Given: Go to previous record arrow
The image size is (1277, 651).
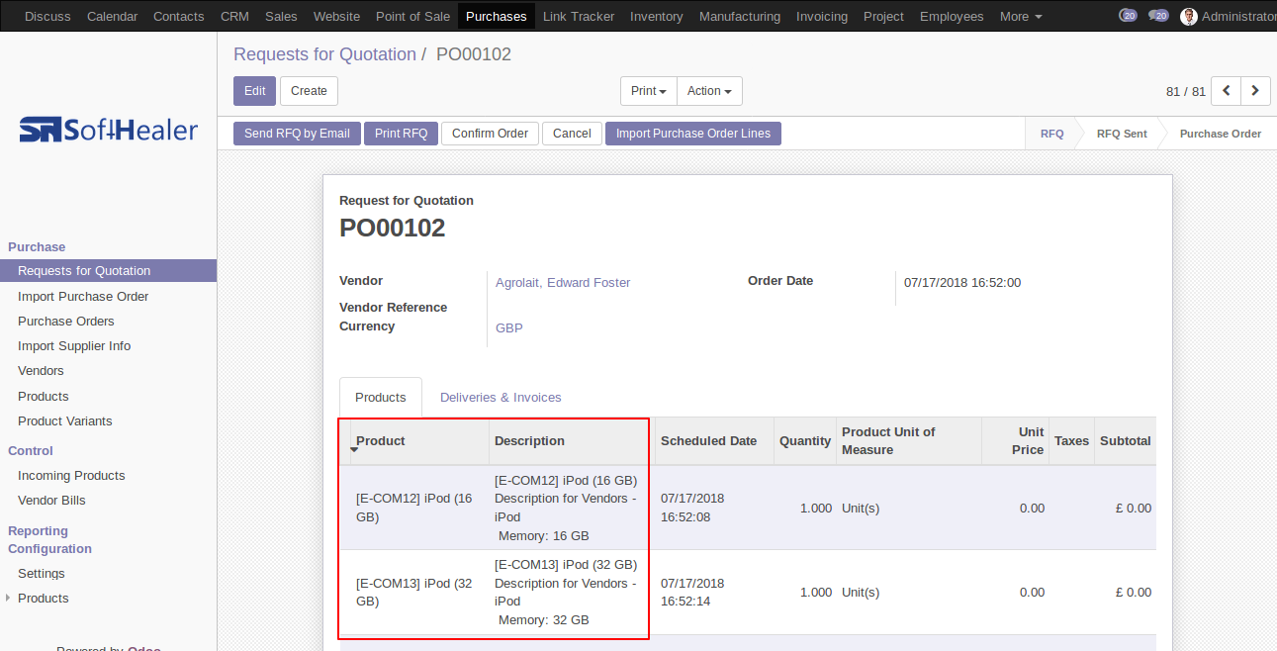Looking at the screenshot, I should pyautogui.click(x=1227, y=91).
